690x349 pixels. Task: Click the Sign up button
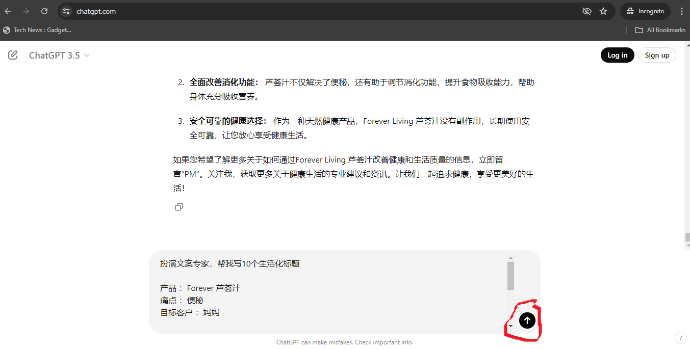pyautogui.click(x=657, y=55)
